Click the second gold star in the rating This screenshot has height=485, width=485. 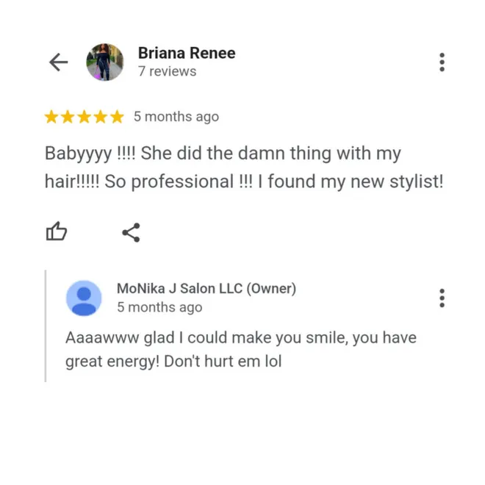click(x=68, y=117)
